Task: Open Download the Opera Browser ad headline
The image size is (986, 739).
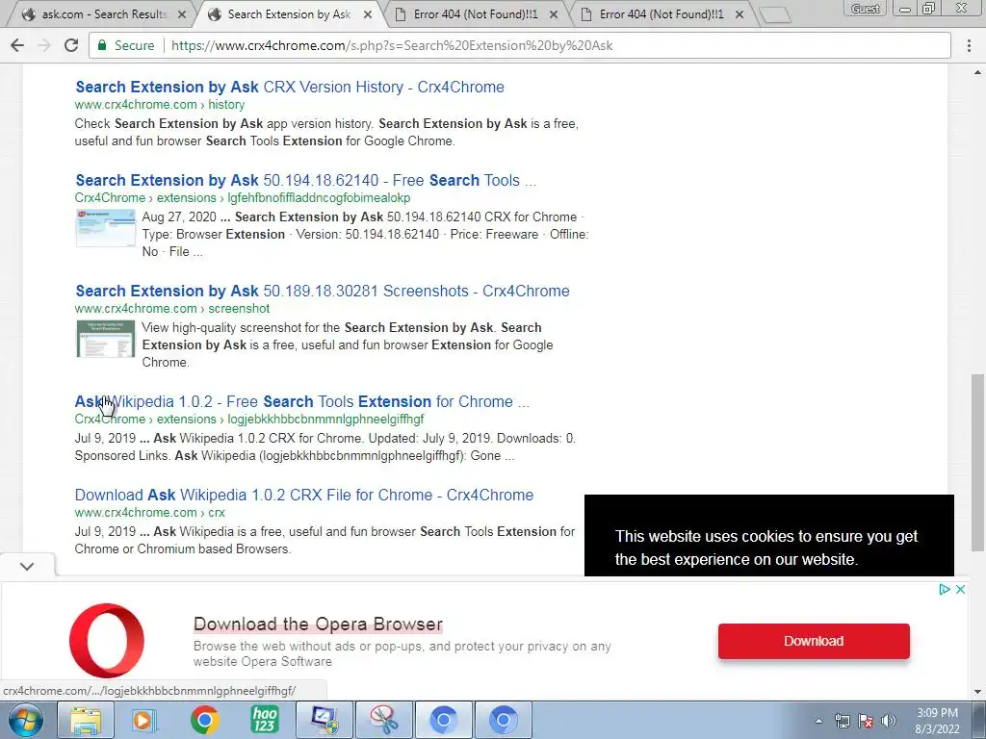Action: coord(318,624)
